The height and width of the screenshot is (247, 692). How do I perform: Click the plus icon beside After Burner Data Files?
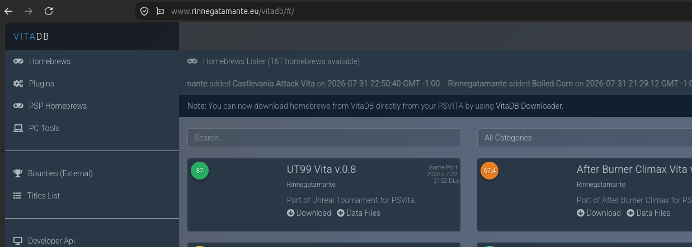tap(630, 213)
